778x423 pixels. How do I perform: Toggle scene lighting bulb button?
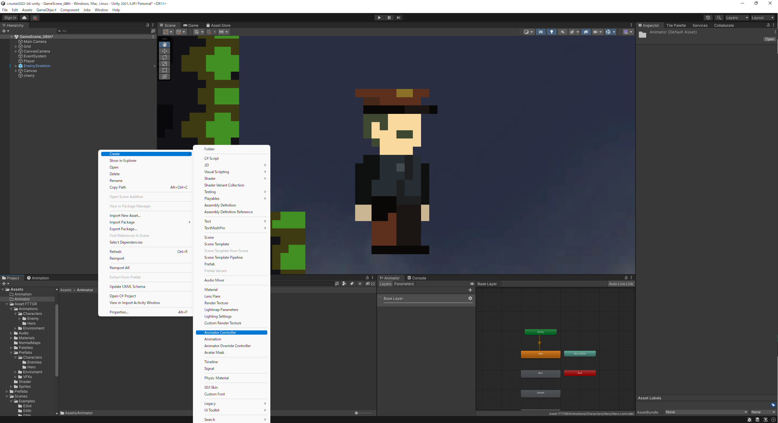pos(552,32)
